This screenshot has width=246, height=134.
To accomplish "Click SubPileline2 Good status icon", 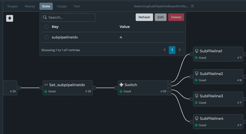I will click(x=196, y=80).
